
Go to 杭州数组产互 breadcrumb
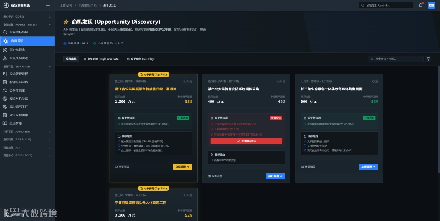pyautogui.click(x=88, y=5)
